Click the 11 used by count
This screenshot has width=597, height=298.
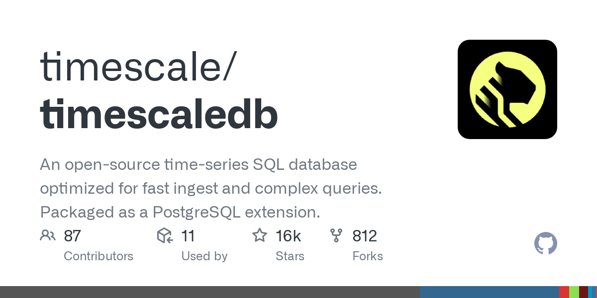coord(188,236)
